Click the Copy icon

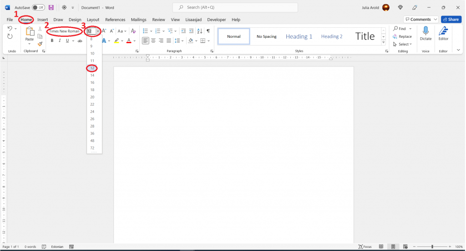coord(40,36)
